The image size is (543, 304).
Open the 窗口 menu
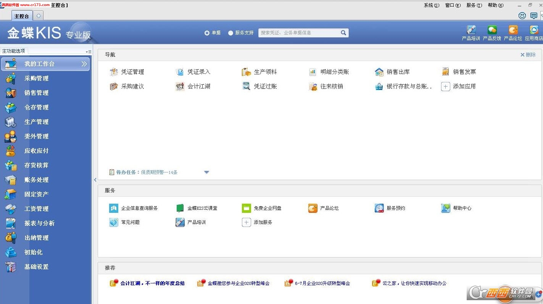(x=453, y=5)
